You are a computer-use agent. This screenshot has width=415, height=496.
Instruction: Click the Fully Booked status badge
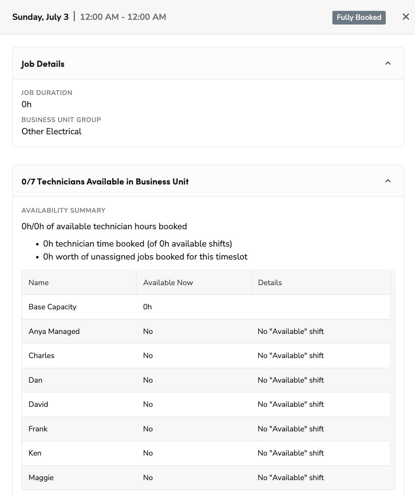359,17
